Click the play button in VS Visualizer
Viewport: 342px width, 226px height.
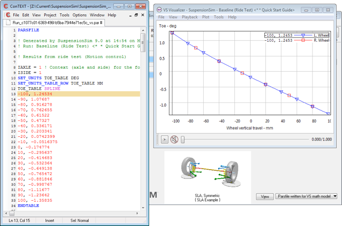pos(165,139)
